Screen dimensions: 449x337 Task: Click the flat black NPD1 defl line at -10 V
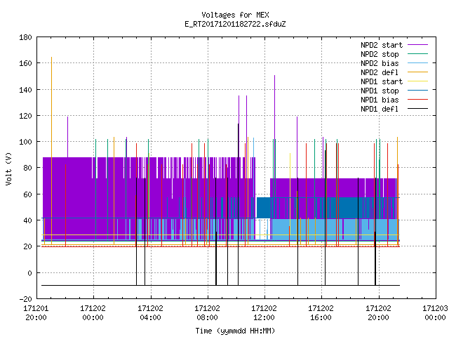(220, 285)
